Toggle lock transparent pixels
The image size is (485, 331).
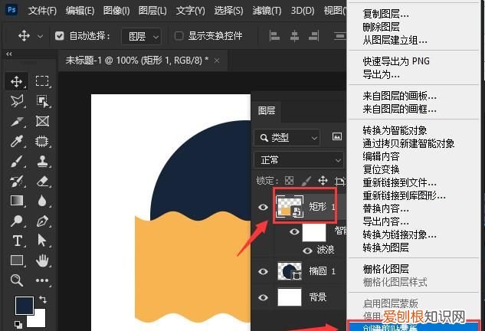coord(289,180)
